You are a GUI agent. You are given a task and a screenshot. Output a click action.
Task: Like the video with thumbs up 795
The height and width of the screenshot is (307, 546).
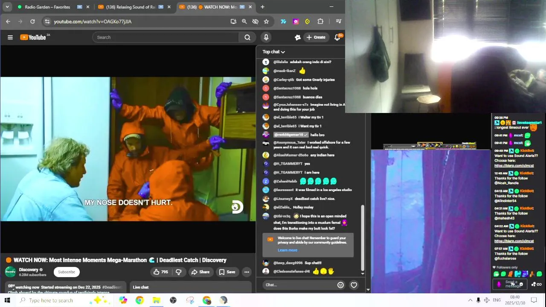[x=161, y=272]
